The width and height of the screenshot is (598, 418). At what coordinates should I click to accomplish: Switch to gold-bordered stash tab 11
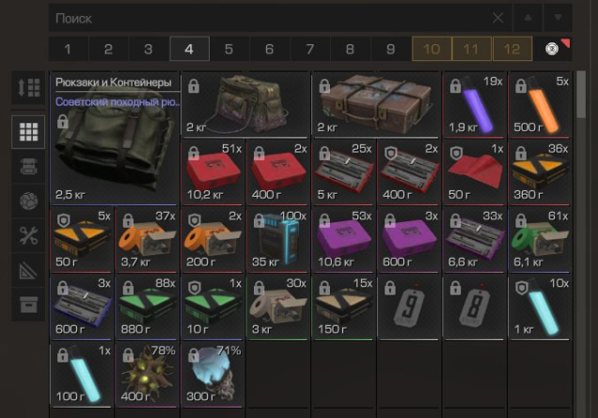click(471, 49)
